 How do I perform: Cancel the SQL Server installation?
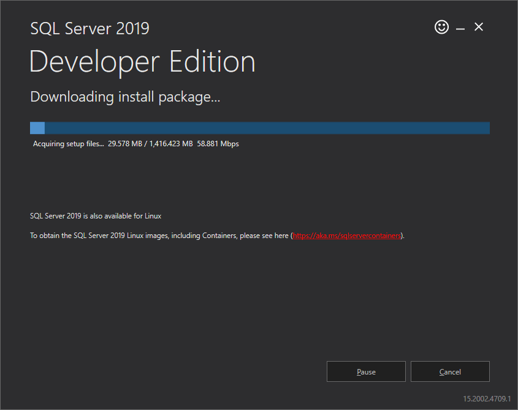[450, 371]
